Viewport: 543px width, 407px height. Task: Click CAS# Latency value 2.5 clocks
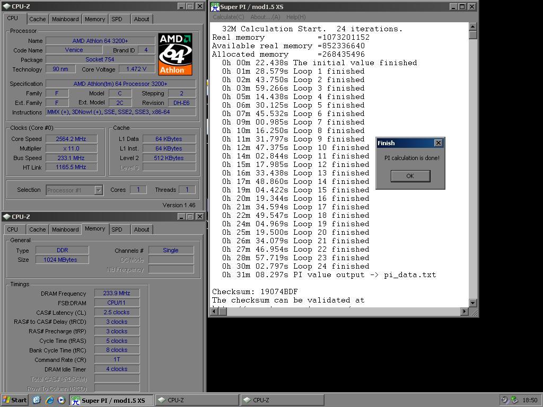click(117, 312)
